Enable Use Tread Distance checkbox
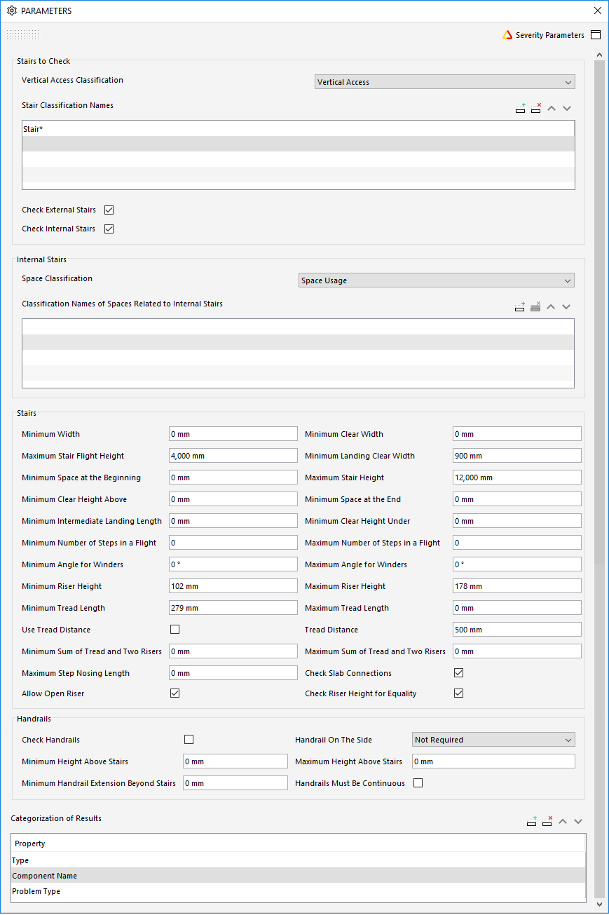The image size is (609, 915). pos(175,630)
